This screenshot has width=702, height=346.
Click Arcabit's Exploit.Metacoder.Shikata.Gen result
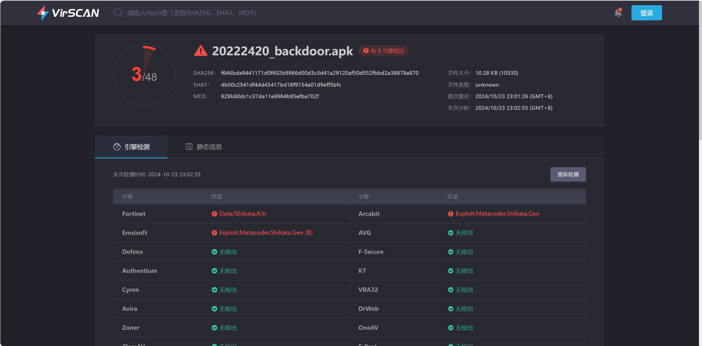coord(498,214)
